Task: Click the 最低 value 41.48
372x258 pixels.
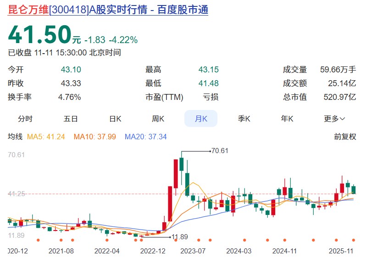Action: pos(209,83)
